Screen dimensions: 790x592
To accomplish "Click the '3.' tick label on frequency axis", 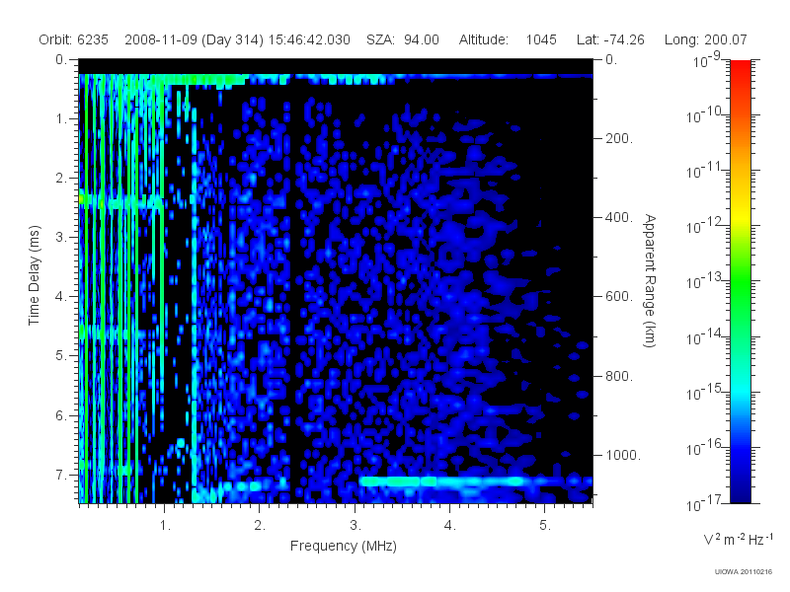I will pos(355,526).
